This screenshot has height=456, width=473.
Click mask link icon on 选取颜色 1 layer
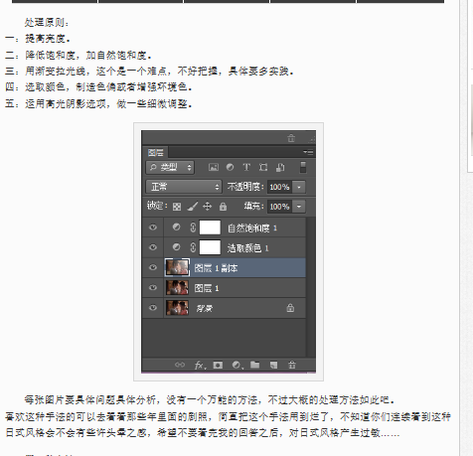click(x=193, y=247)
